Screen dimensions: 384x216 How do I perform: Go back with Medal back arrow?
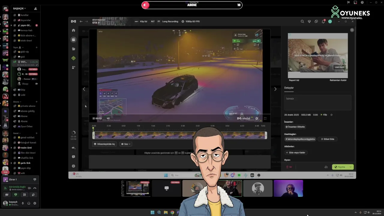81,21
